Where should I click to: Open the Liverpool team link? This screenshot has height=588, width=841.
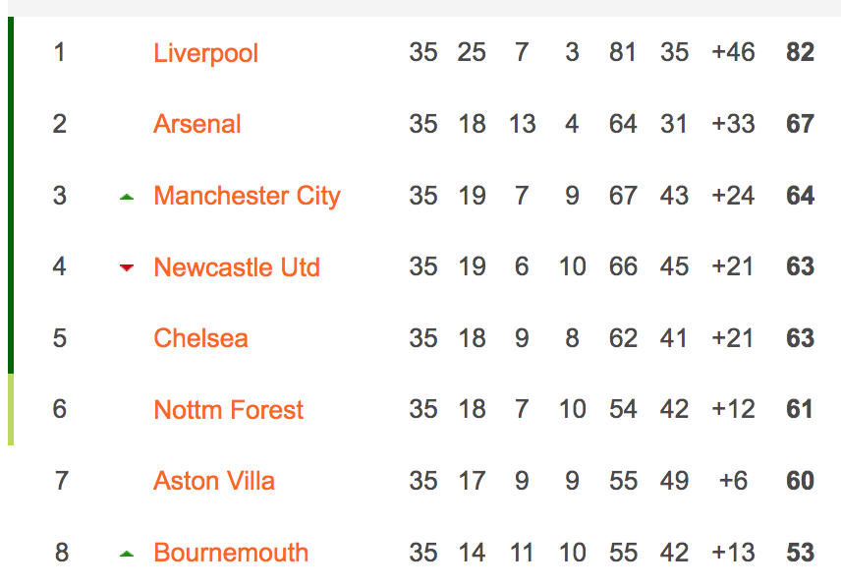(x=206, y=53)
